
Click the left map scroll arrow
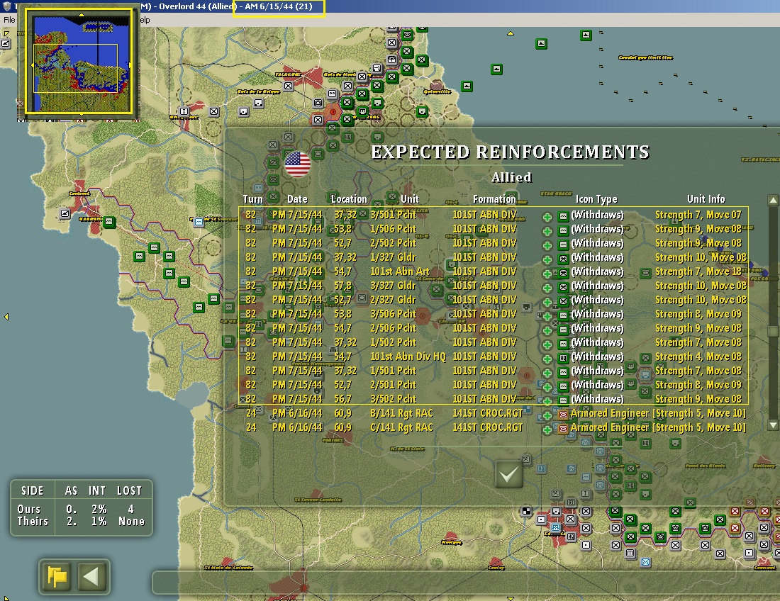[6, 317]
